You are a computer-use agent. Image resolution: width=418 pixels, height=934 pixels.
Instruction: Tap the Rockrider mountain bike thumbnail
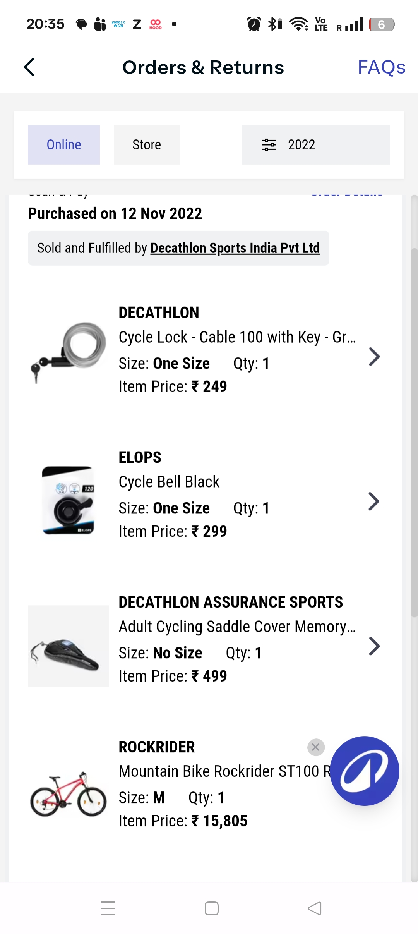click(x=69, y=794)
